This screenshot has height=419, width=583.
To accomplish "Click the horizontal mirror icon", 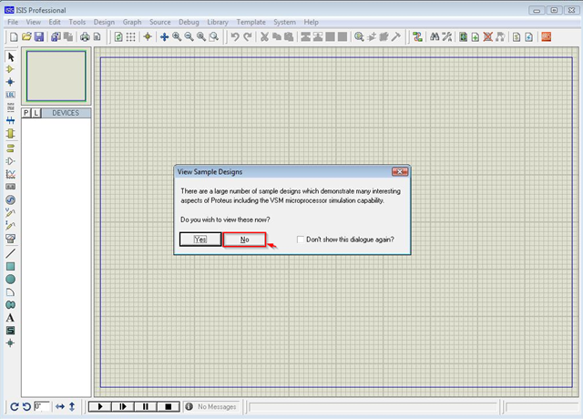I will [60, 407].
